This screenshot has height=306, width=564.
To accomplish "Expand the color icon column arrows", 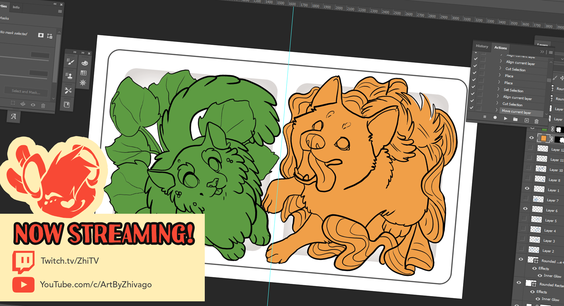I will 83,53.
